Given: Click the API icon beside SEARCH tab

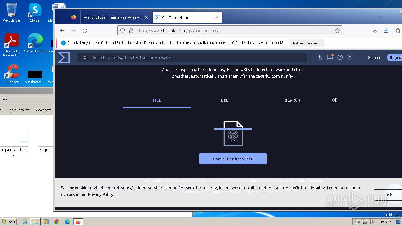Looking at the screenshot, I should [x=335, y=100].
